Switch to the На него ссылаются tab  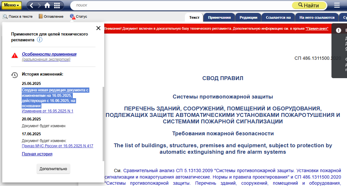click(317, 17)
